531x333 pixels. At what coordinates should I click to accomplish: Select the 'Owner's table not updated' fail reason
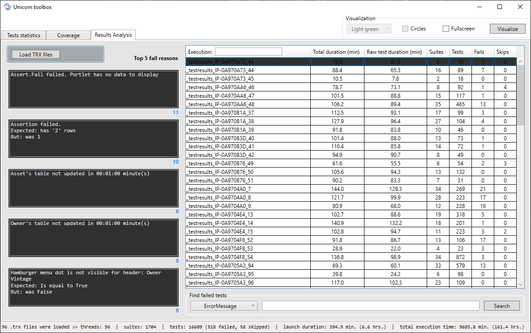pos(94,238)
